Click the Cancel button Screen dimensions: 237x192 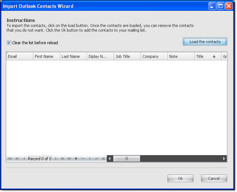pos(214,178)
